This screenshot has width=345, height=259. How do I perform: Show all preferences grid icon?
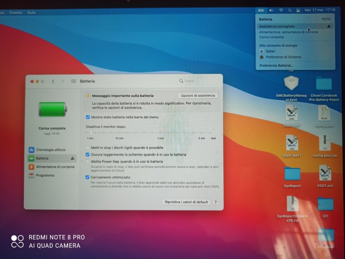coord(73,81)
